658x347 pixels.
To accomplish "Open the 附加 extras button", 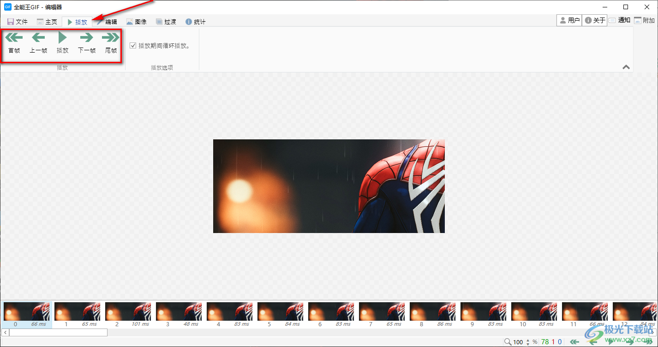I will (x=645, y=20).
